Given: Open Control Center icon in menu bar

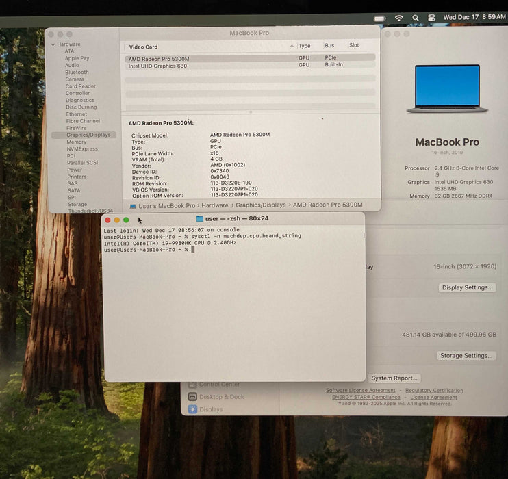Looking at the screenshot, I should click(431, 18).
